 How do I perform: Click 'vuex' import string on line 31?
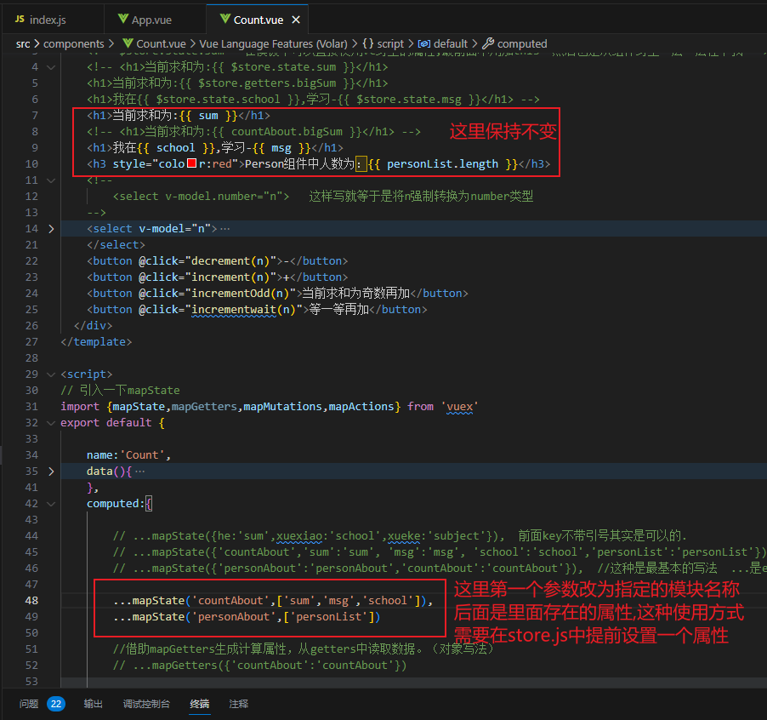459,406
